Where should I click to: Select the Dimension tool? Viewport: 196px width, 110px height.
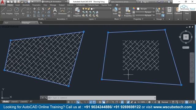pos(62,11)
